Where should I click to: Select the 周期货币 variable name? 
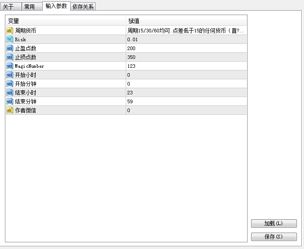click(x=25, y=31)
